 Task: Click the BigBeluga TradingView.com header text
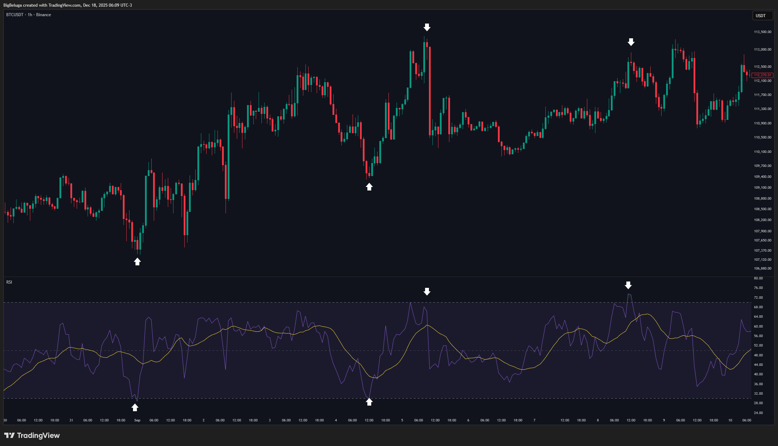click(68, 5)
